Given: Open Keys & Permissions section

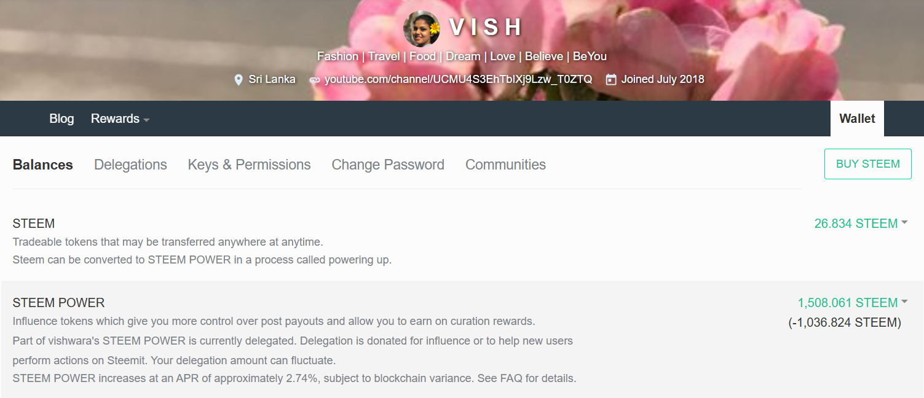Looking at the screenshot, I should 249,165.
